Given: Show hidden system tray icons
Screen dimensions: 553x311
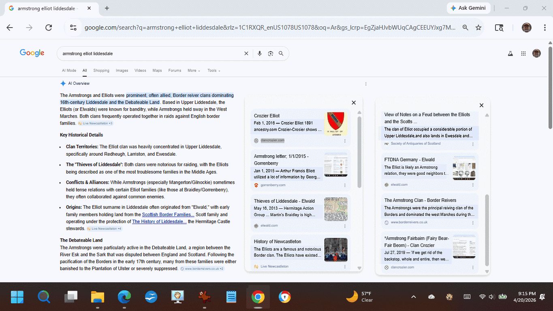Looking at the screenshot, I should (414, 297).
